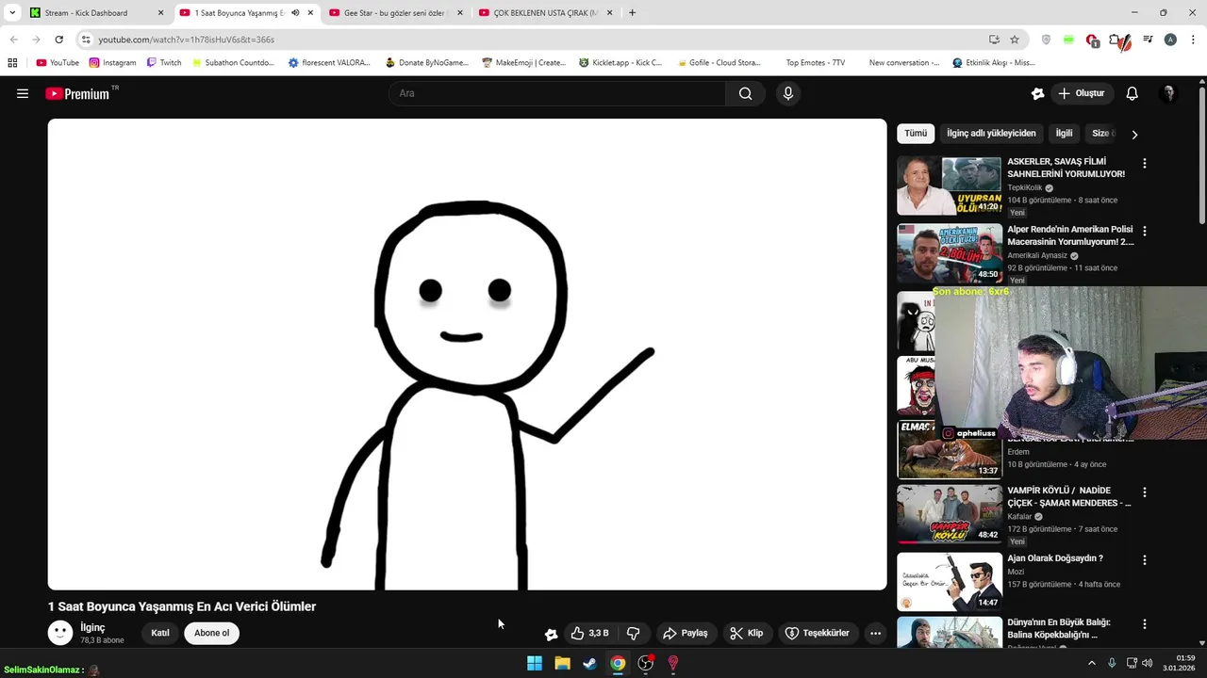Click the search magnifier button
Image resolution: width=1207 pixels, height=678 pixels.
pyautogui.click(x=746, y=93)
